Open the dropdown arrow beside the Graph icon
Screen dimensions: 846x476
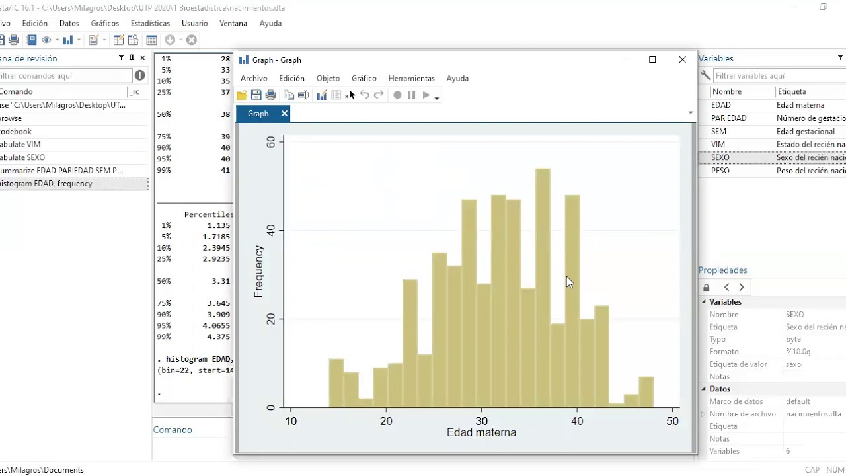78,40
